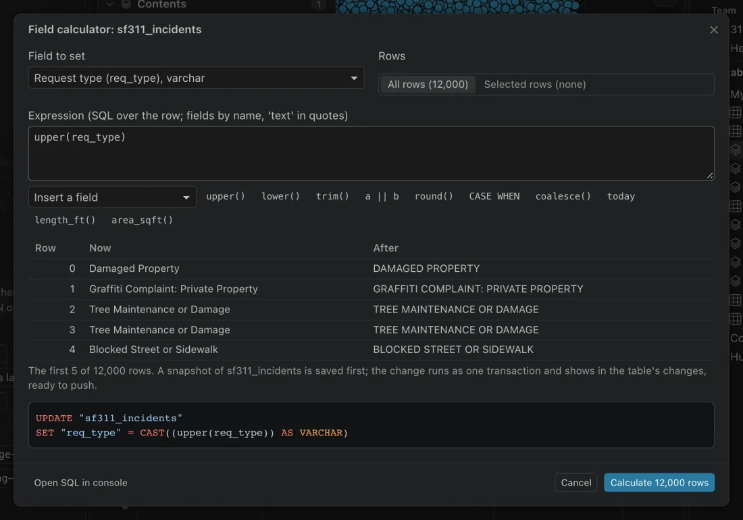Open SQL in console

pyautogui.click(x=80, y=483)
